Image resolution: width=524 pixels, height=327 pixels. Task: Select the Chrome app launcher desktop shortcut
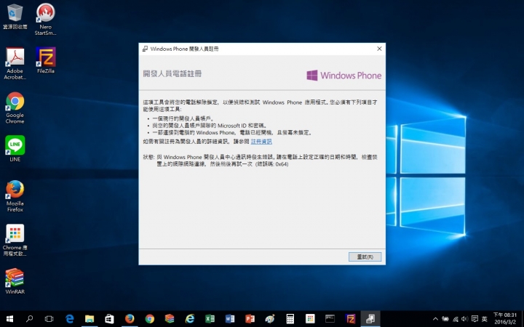pyautogui.click(x=15, y=241)
